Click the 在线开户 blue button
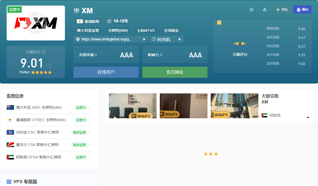The height and width of the screenshot is (186, 318). pyautogui.click(x=106, y=72)
